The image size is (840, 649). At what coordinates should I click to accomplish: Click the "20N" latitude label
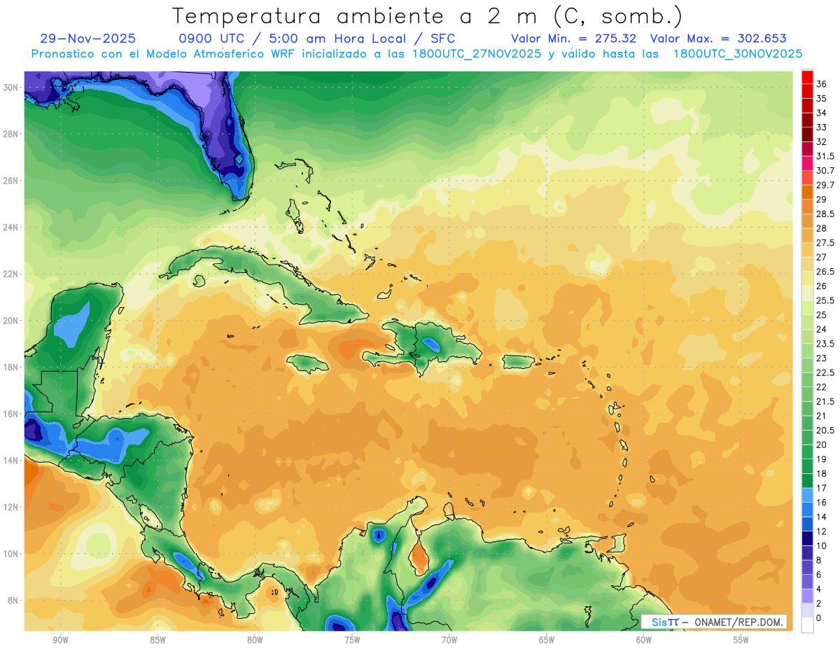[x=10, y=321]
